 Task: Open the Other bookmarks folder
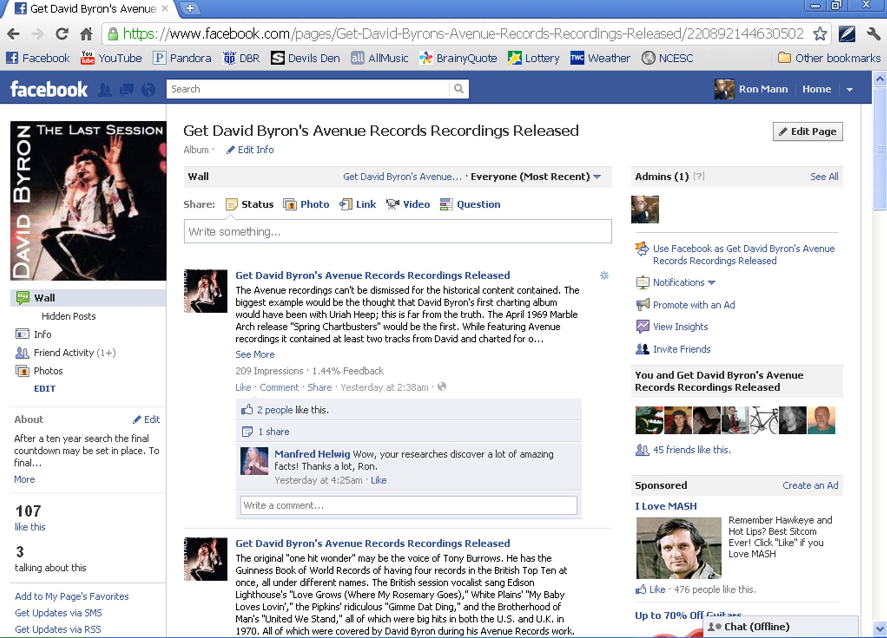coord(829,58)
